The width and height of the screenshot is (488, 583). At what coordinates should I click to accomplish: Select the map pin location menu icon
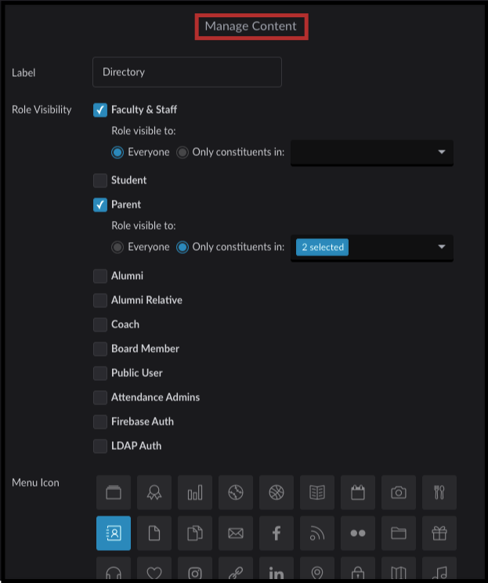(x=317, y=568)
